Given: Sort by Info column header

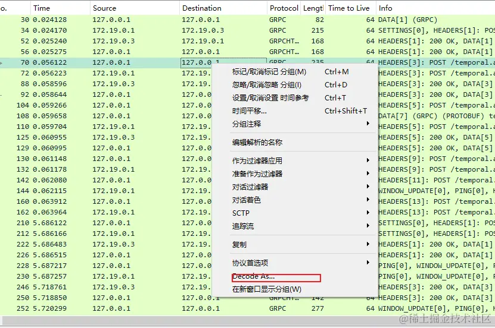Looking at the screenshot, I should click(x=435, y=8).
